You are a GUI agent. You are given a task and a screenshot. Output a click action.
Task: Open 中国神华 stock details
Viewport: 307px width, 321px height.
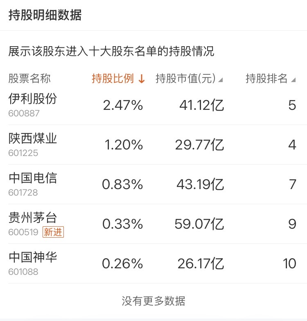pos(33,257)
